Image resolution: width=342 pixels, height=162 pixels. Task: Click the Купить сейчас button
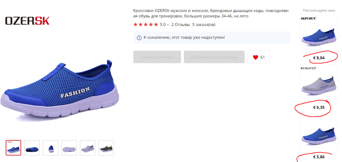point(157,57)
